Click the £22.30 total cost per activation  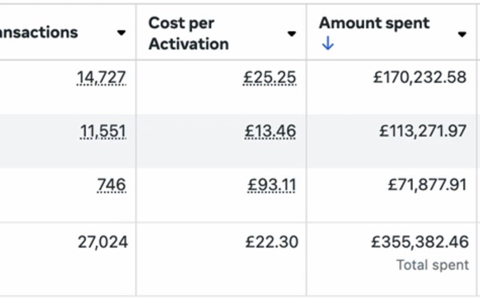[x=272, y=242]
